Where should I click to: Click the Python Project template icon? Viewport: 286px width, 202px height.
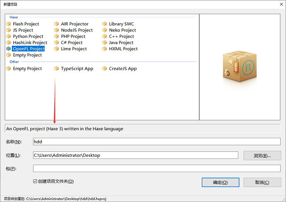pyautogui.click(x=9, y=37)
